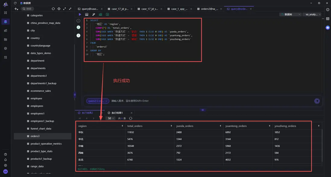Click the expand-all arrows icon in sidebar header
This screenshot has width=331, height=177.
click(x=65, y=9)
